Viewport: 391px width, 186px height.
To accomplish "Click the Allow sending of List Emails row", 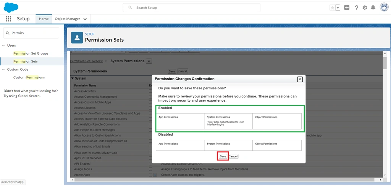I will 92,147.
